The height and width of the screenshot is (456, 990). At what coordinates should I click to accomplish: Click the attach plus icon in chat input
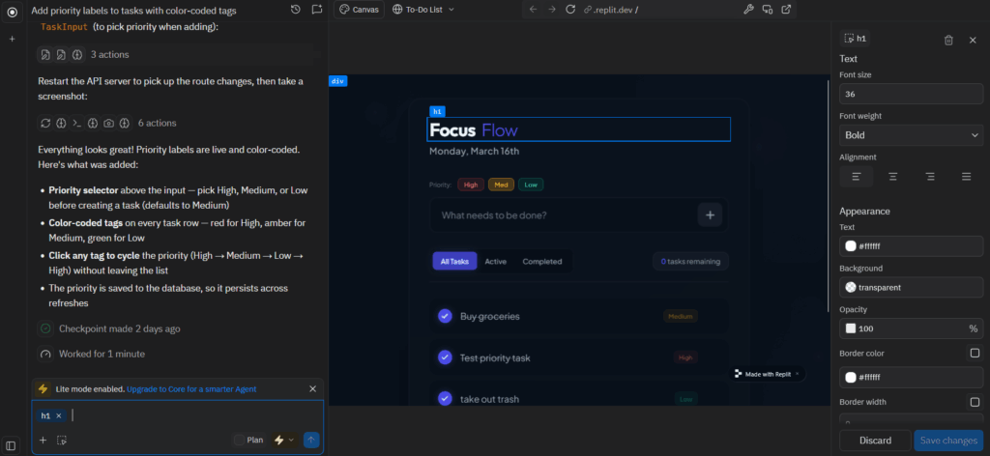tap(43, 441)
